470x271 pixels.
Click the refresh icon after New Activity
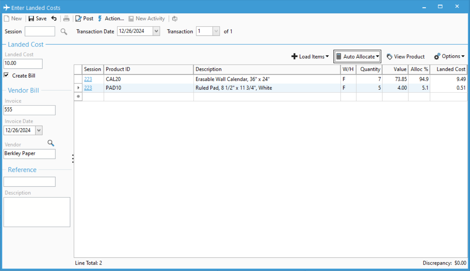175,18
